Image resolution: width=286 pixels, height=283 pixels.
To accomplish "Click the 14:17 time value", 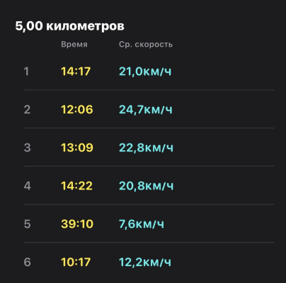I will point(76,71).
